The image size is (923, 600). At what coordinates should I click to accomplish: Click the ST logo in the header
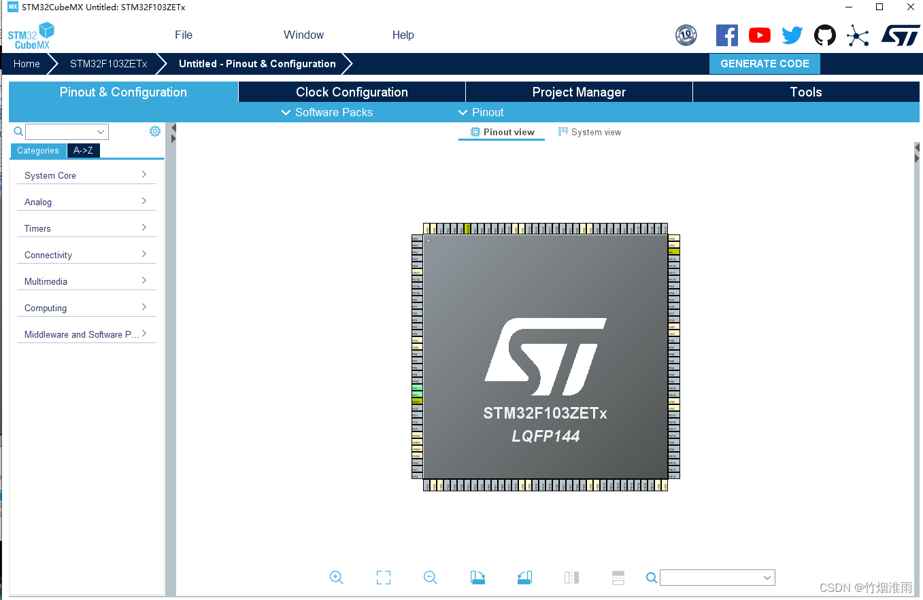(x=901, y=35)
